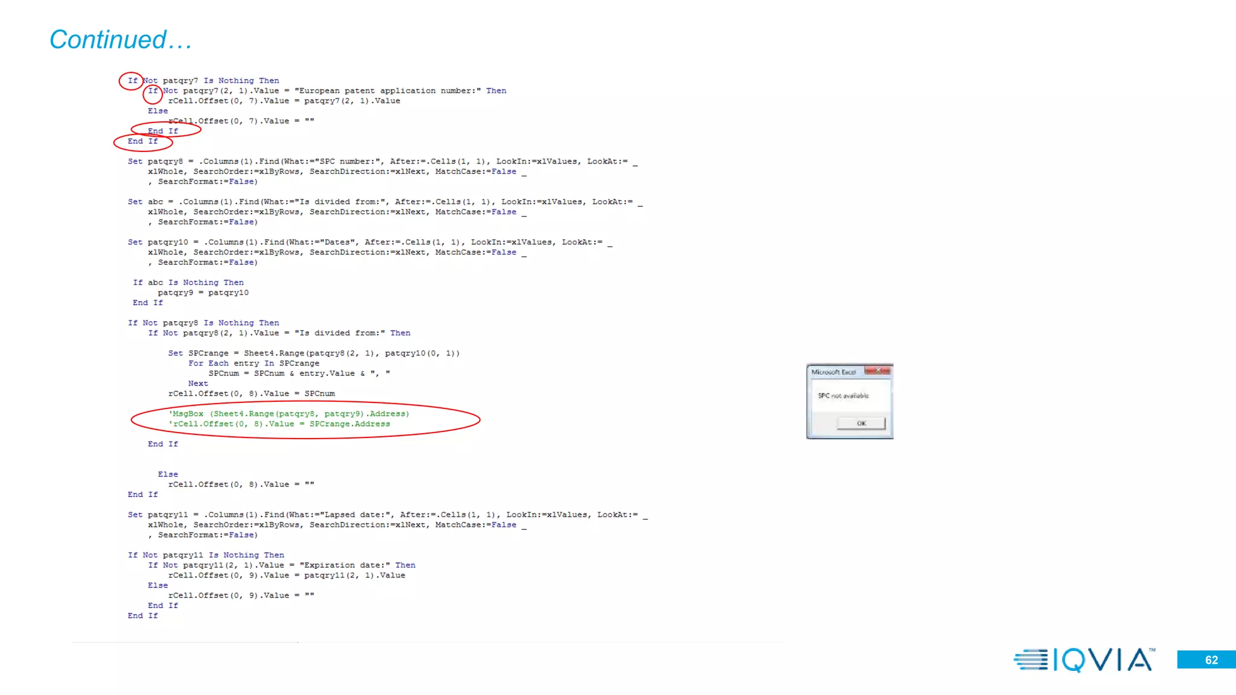Click the circled outer 'End If' line

[142, 141]
